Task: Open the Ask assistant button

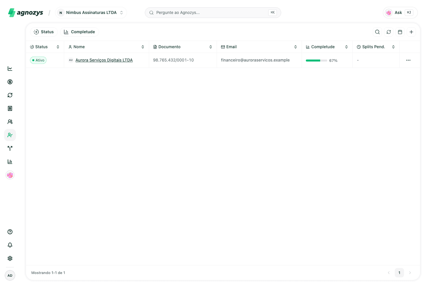Action: coord(400,13)
